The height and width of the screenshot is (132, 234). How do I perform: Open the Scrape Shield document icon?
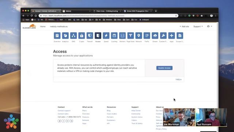(180, 36)
